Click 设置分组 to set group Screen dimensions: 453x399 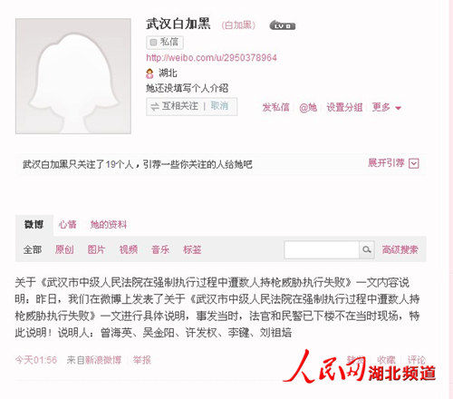coord(344,107)
